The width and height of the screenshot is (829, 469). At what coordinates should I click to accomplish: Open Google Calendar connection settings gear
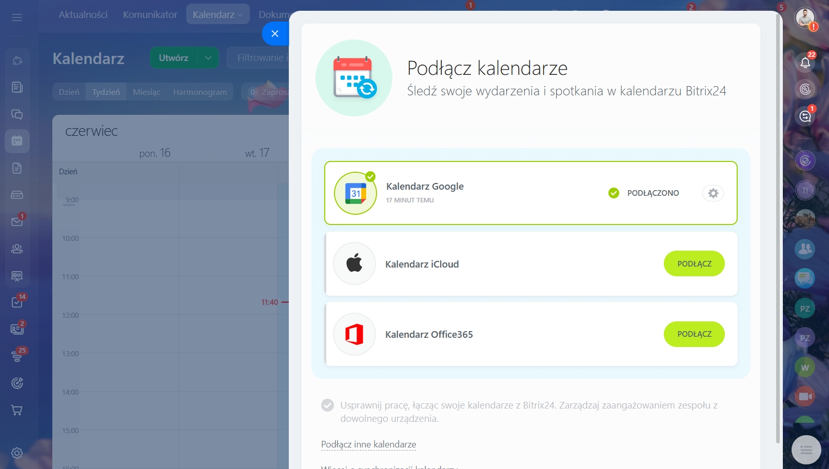click(713, 193)
